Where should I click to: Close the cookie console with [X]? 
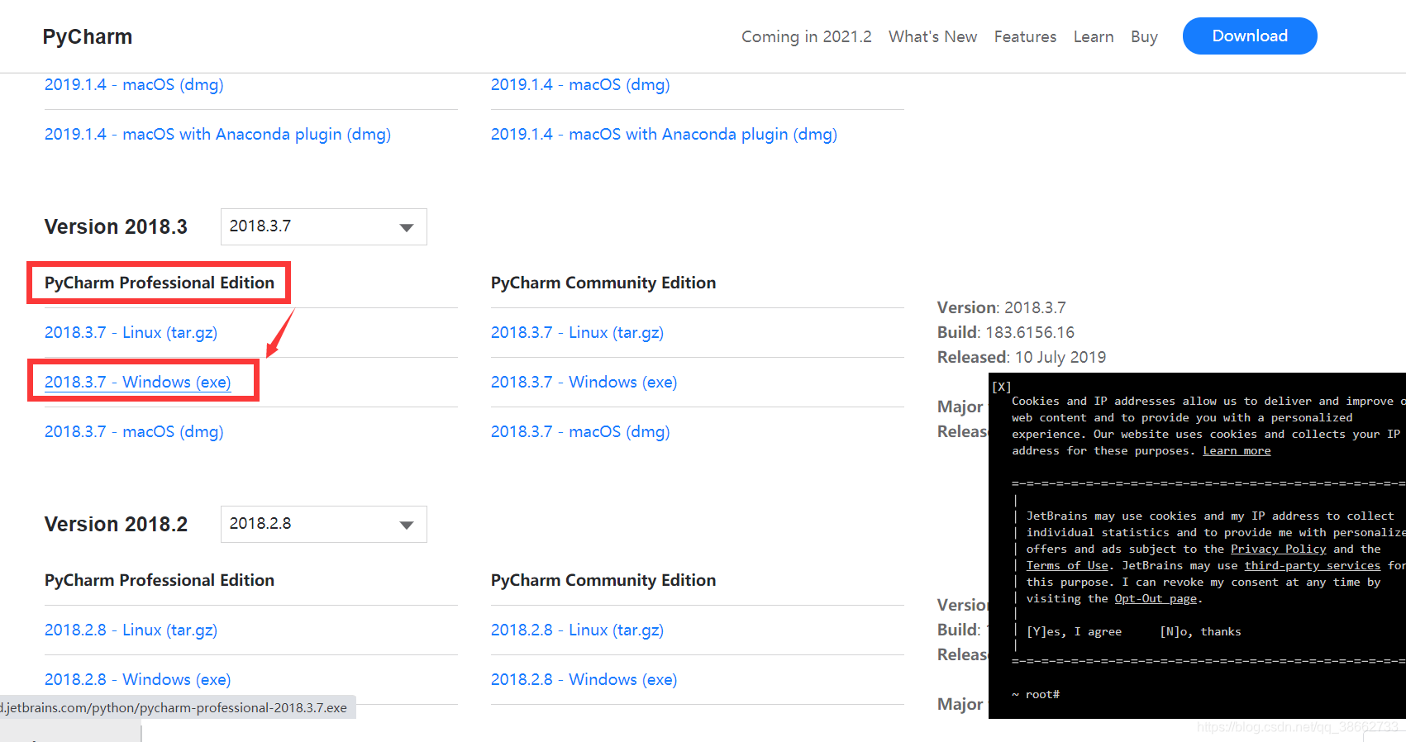click(1002, 386)
